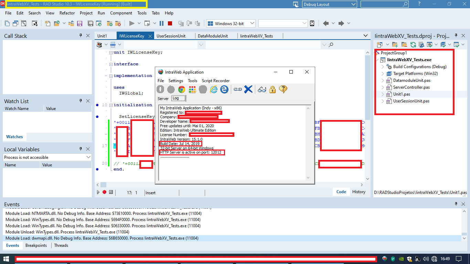Switch to the Breakpoints tab in Events
The height and width of the screenshot is (264, 470).
coord(36,245)
